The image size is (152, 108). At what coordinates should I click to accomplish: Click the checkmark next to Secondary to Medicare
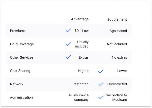tap(101, 97)
